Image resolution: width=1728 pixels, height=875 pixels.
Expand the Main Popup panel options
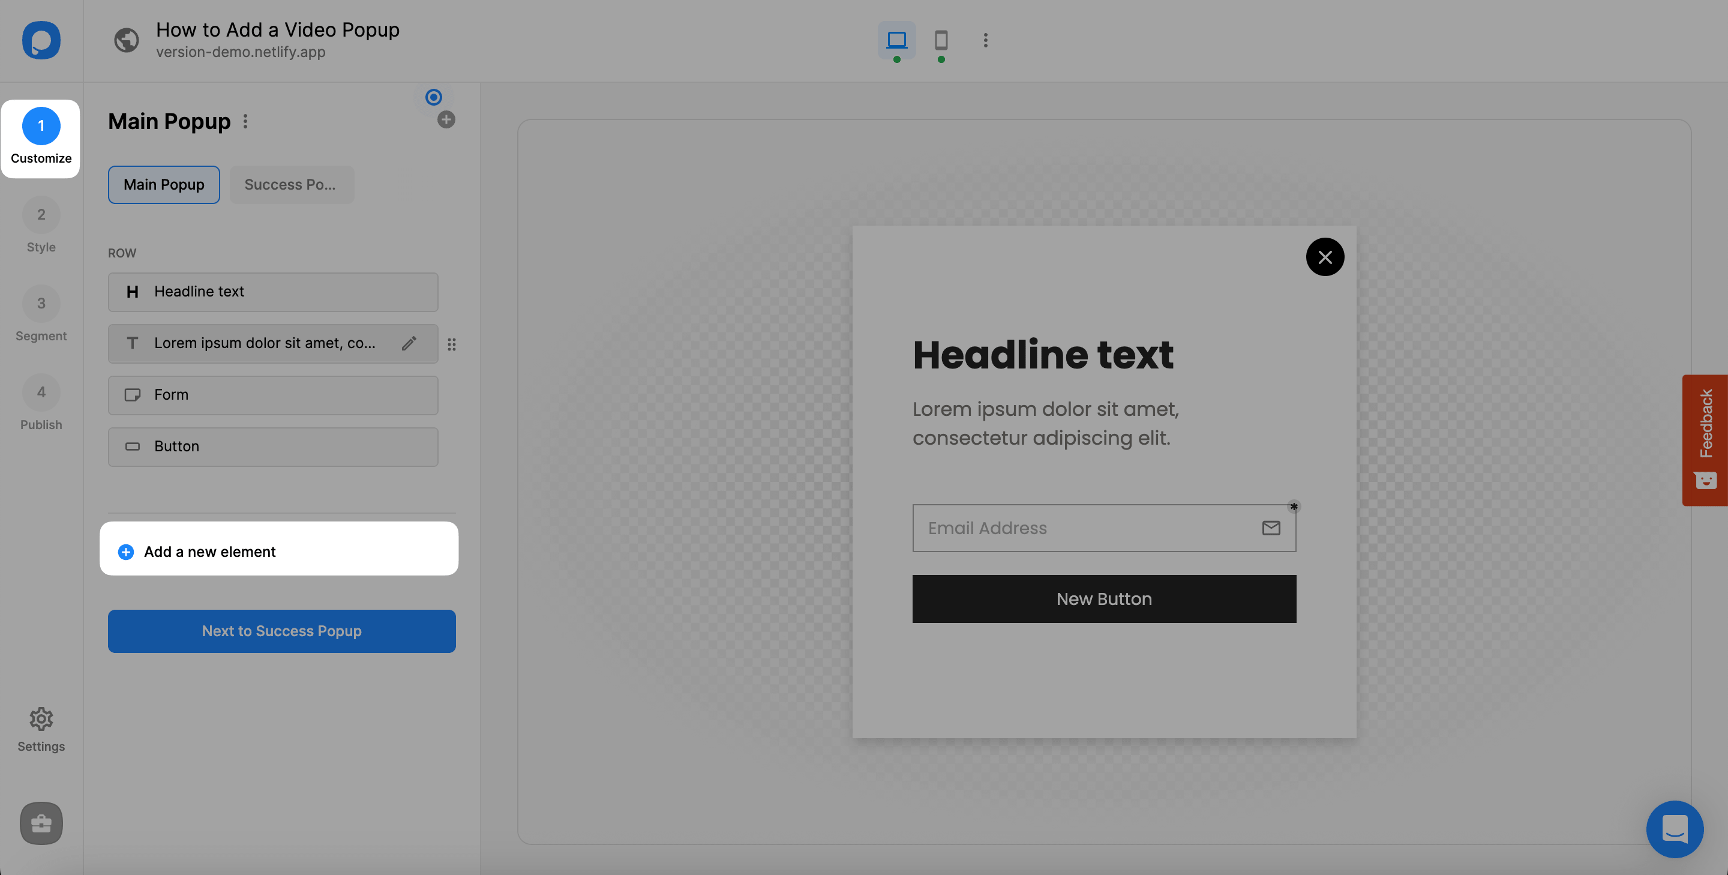click(245, 122)
